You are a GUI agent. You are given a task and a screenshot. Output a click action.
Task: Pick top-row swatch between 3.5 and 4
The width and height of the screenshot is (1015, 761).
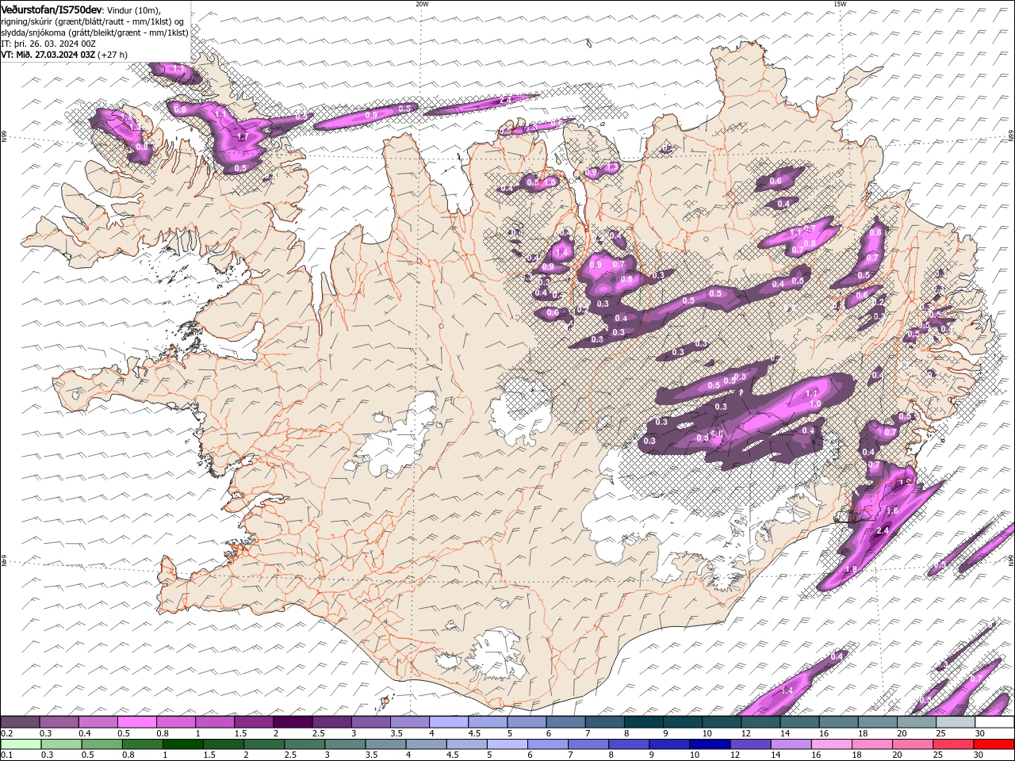pos(411,722)
